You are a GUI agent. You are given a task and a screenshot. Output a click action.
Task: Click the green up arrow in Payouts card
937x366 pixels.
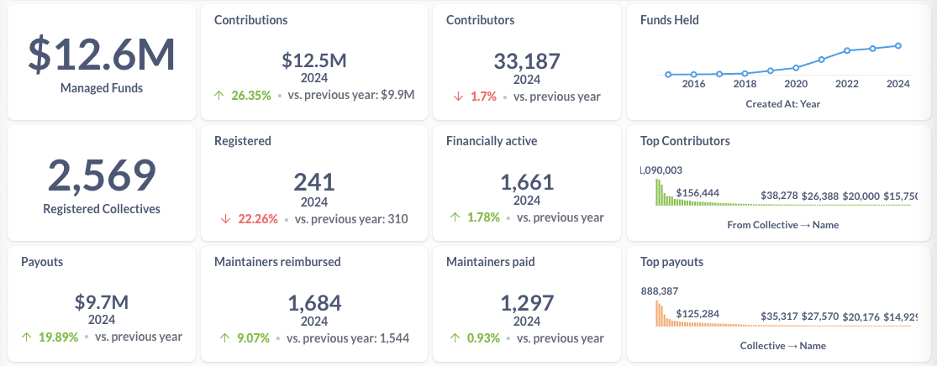pos(28,337)
